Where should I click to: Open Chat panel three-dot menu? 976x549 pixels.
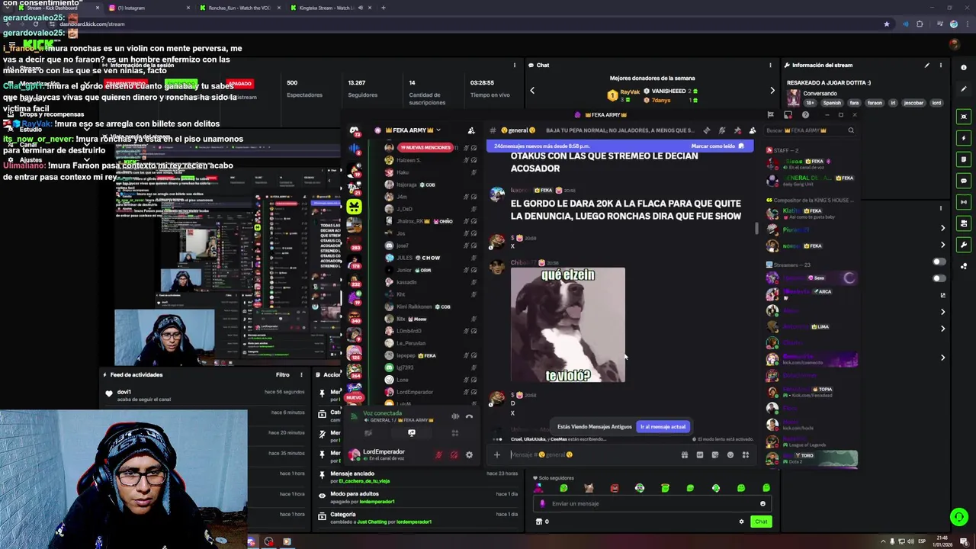[x=770, y=66]
